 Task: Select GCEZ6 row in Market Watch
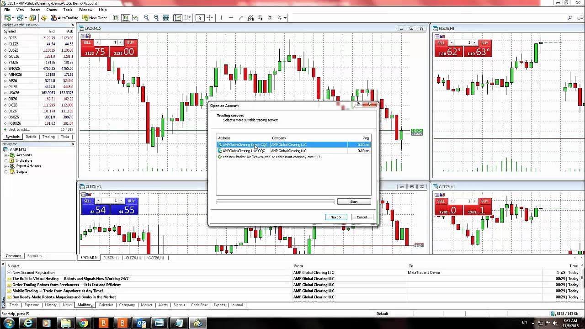38,56
